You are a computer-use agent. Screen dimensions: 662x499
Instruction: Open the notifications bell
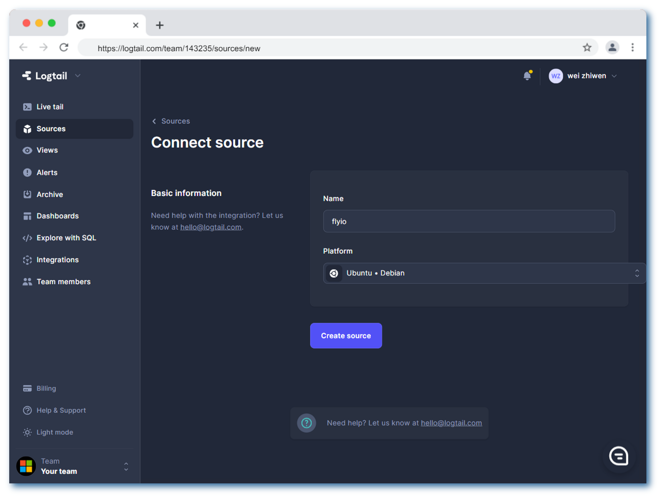(x=527, y=76)
